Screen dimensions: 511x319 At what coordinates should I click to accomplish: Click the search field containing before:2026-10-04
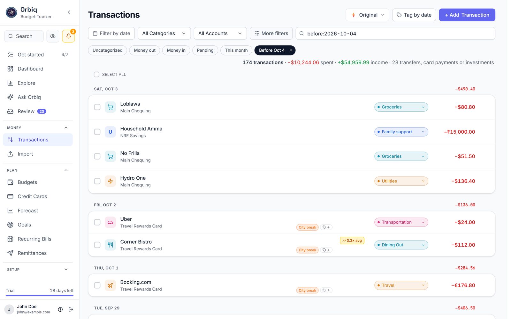(x=395, y=33)
